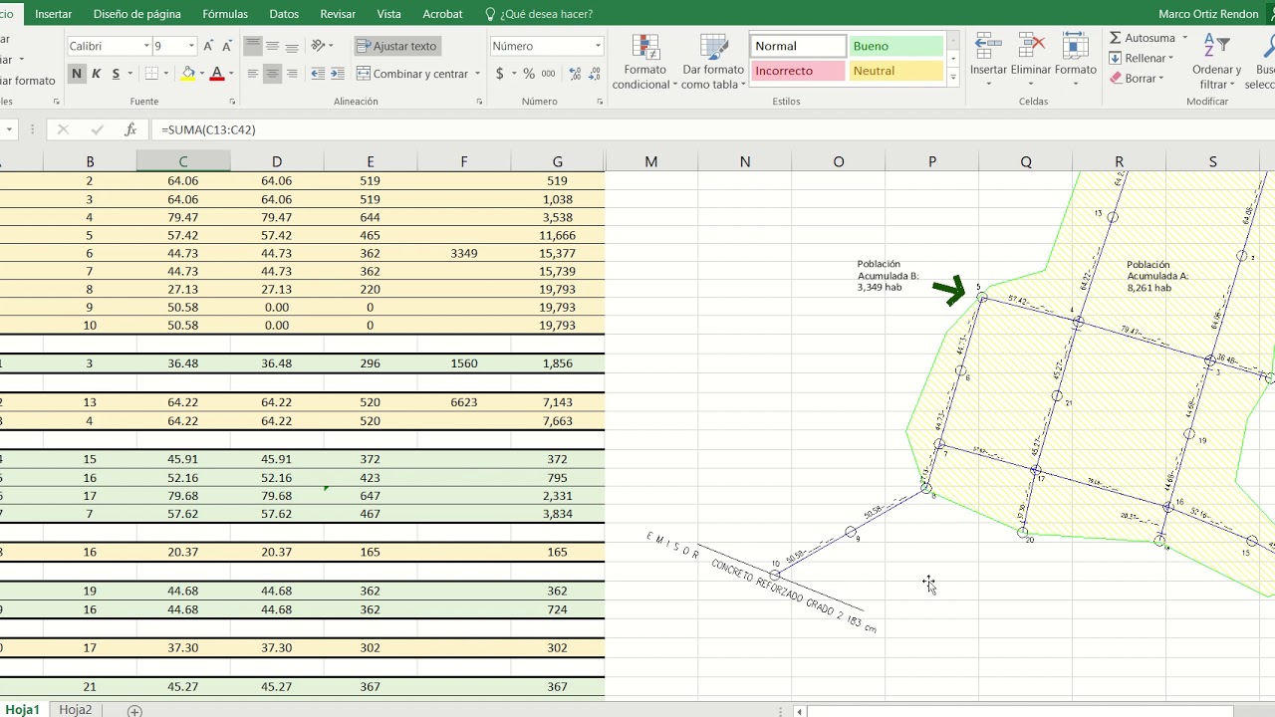This screenshot has height=717, width=1275.
Task: Apply the Normal cell style
Action: coord(798,46)
